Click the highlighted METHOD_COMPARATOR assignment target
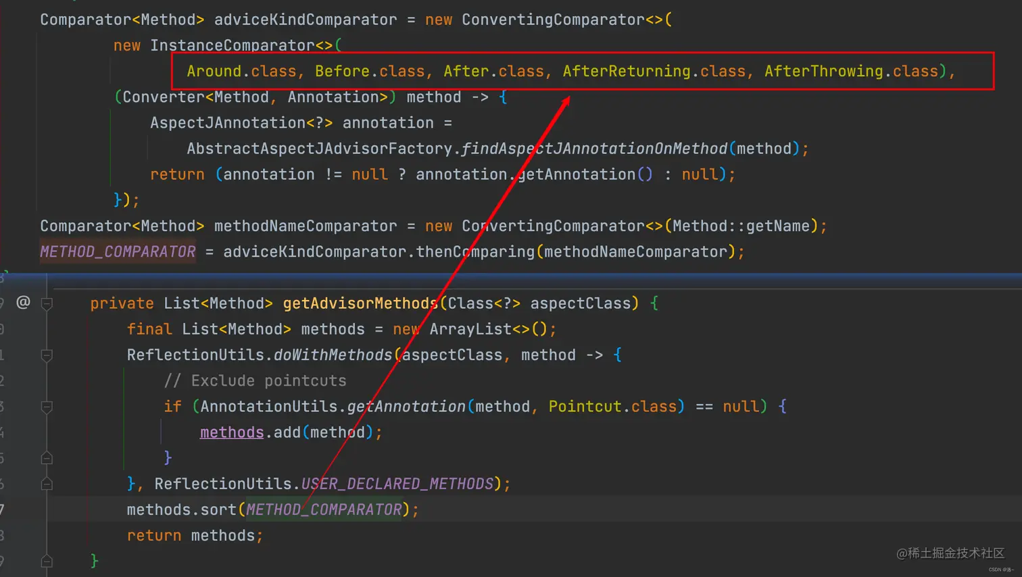Screen dimensions: 1022x577 pyautogui.click(x=118, y=251)
